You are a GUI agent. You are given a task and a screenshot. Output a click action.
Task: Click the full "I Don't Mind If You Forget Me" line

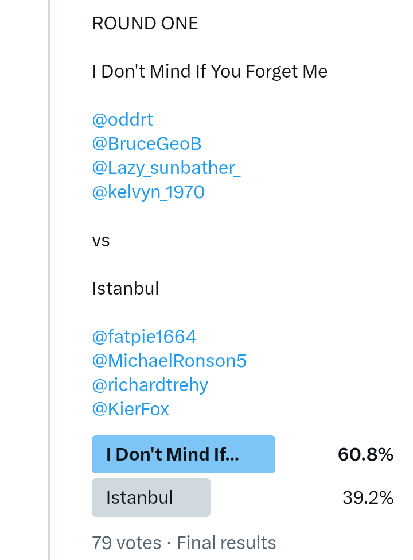[209, 71]
